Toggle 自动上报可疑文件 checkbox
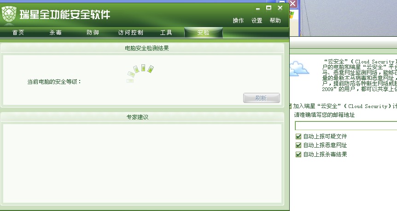The width and height of the screenshot is (397, 211). [x=298, y=137]
